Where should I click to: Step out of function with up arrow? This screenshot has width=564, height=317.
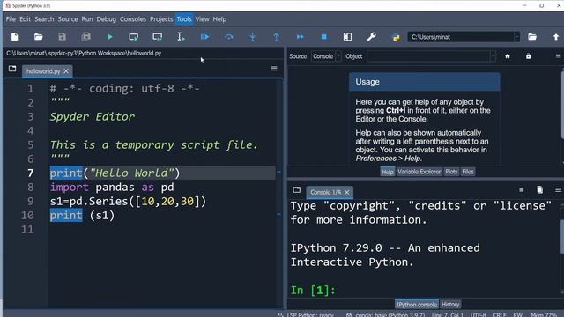point(276,37)
